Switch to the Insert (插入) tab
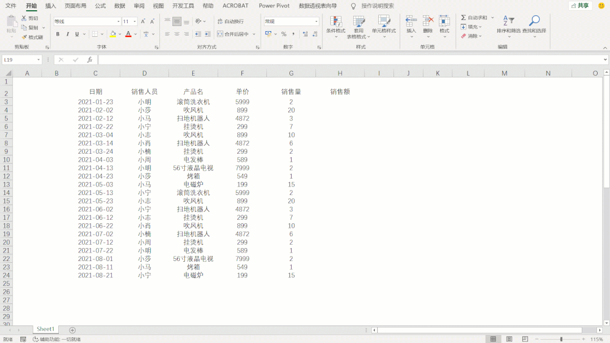This screenshot has width=610, height=343. [50, 6]
